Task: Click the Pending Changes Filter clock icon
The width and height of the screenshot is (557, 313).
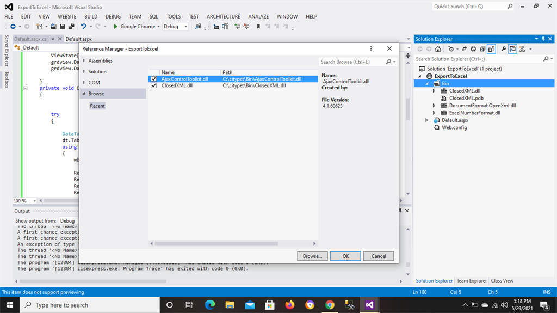Action: (x=451, y=49)
